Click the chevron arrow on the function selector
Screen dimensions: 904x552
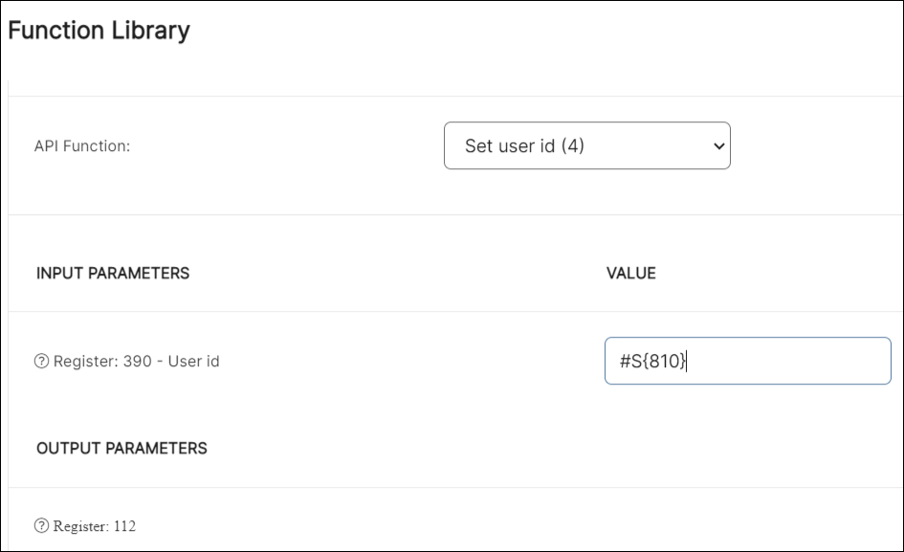[718, 146]
